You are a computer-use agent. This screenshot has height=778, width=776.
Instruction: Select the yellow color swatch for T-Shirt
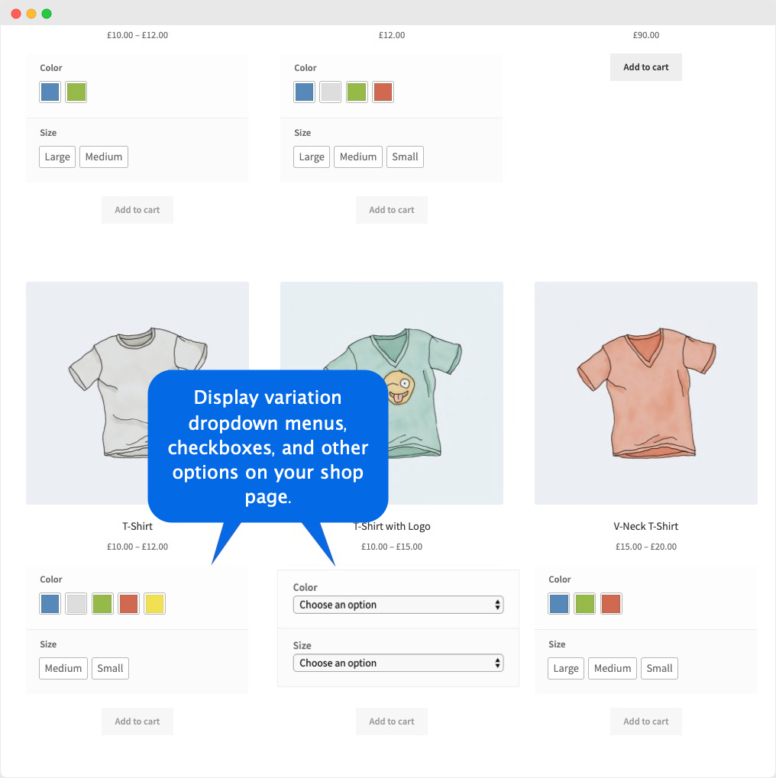154,604
